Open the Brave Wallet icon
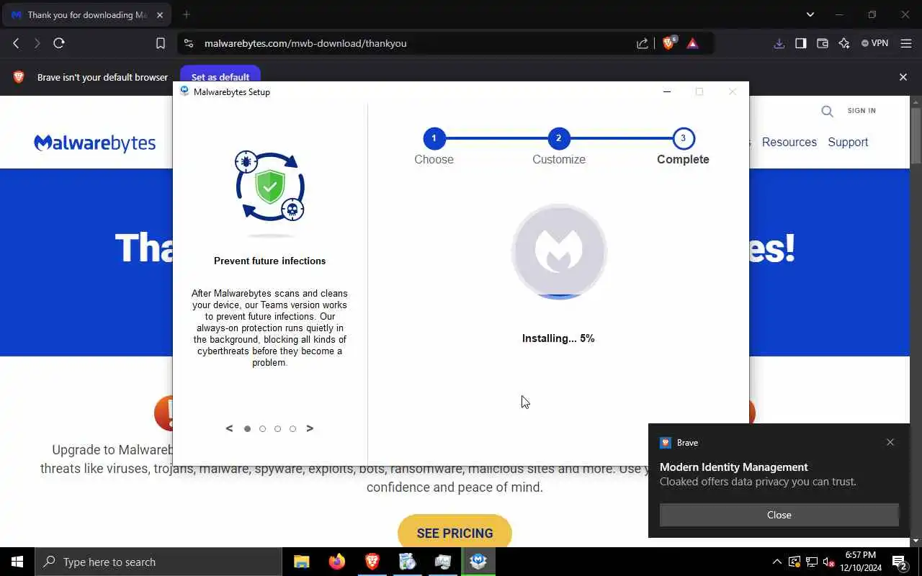 (x=822, y=43)
